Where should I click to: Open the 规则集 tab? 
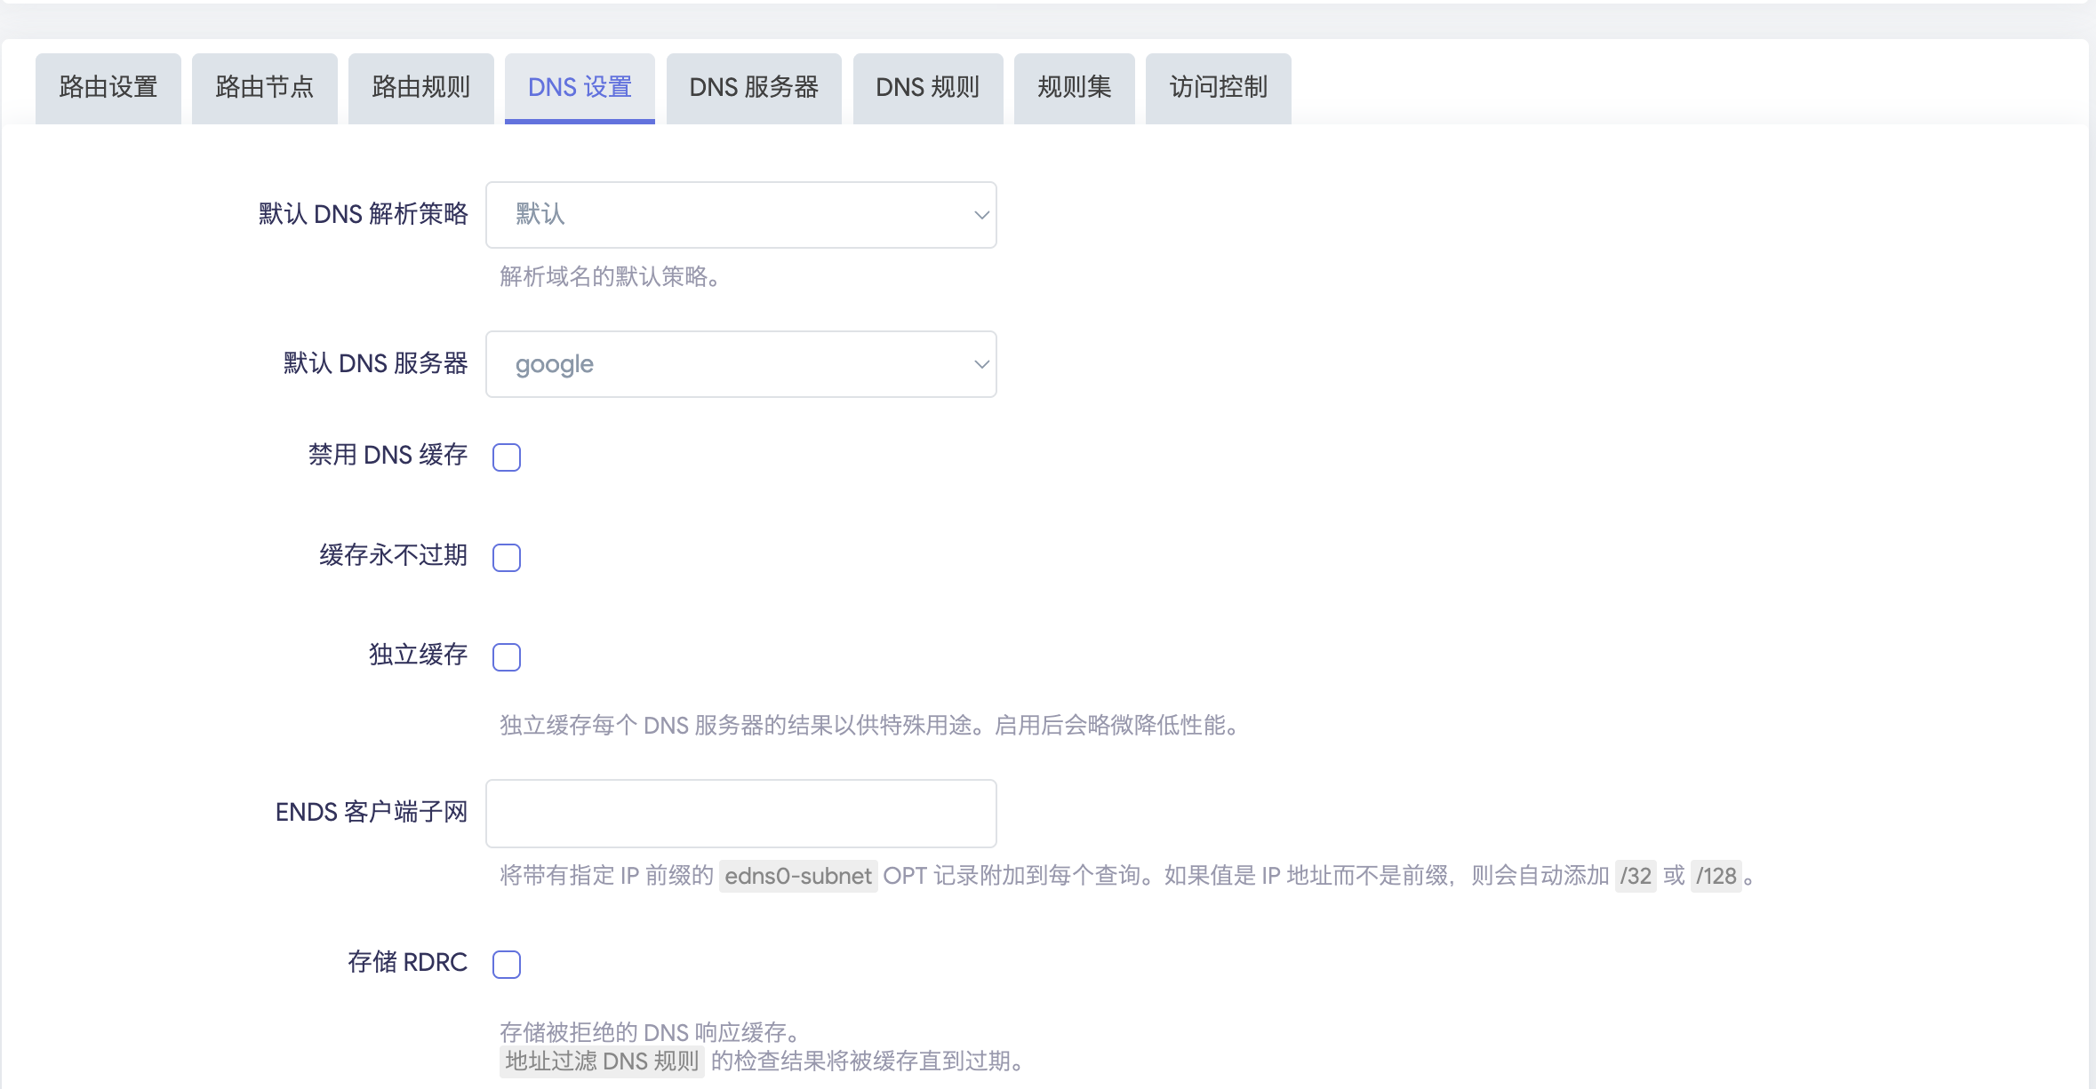tap(1074, 87)
